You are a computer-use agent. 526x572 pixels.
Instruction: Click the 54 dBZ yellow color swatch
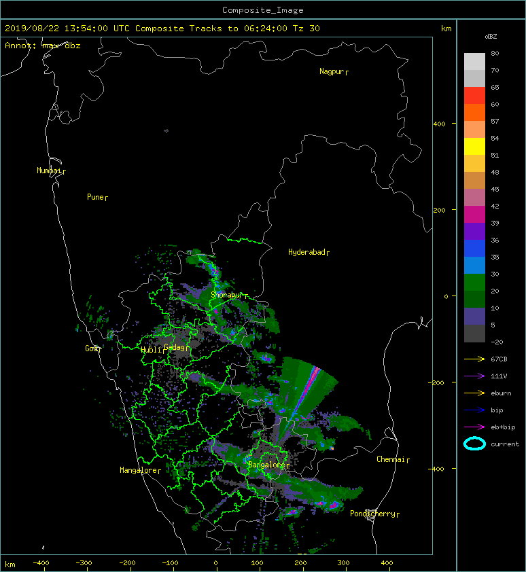click(474, 147)
